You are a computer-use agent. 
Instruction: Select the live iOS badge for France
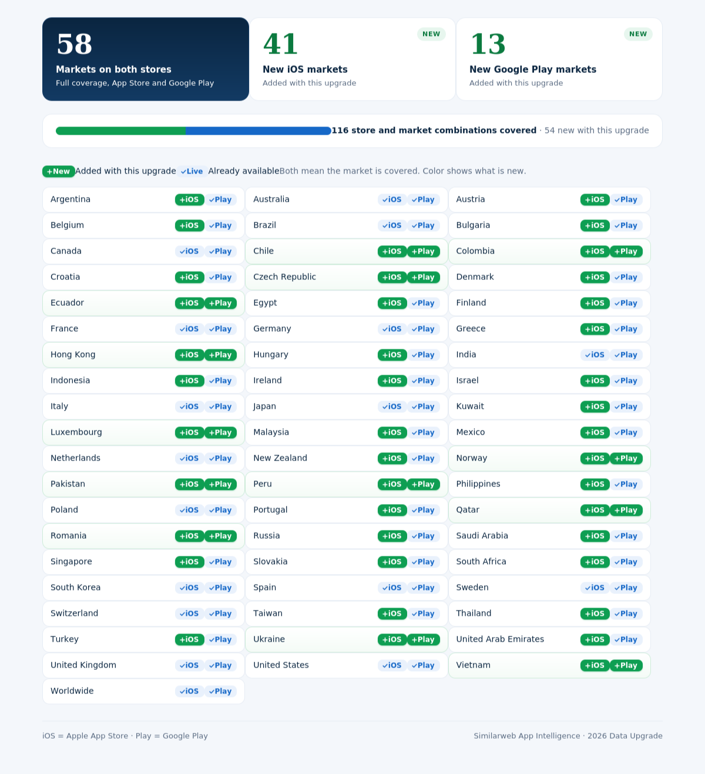point(189,329)
